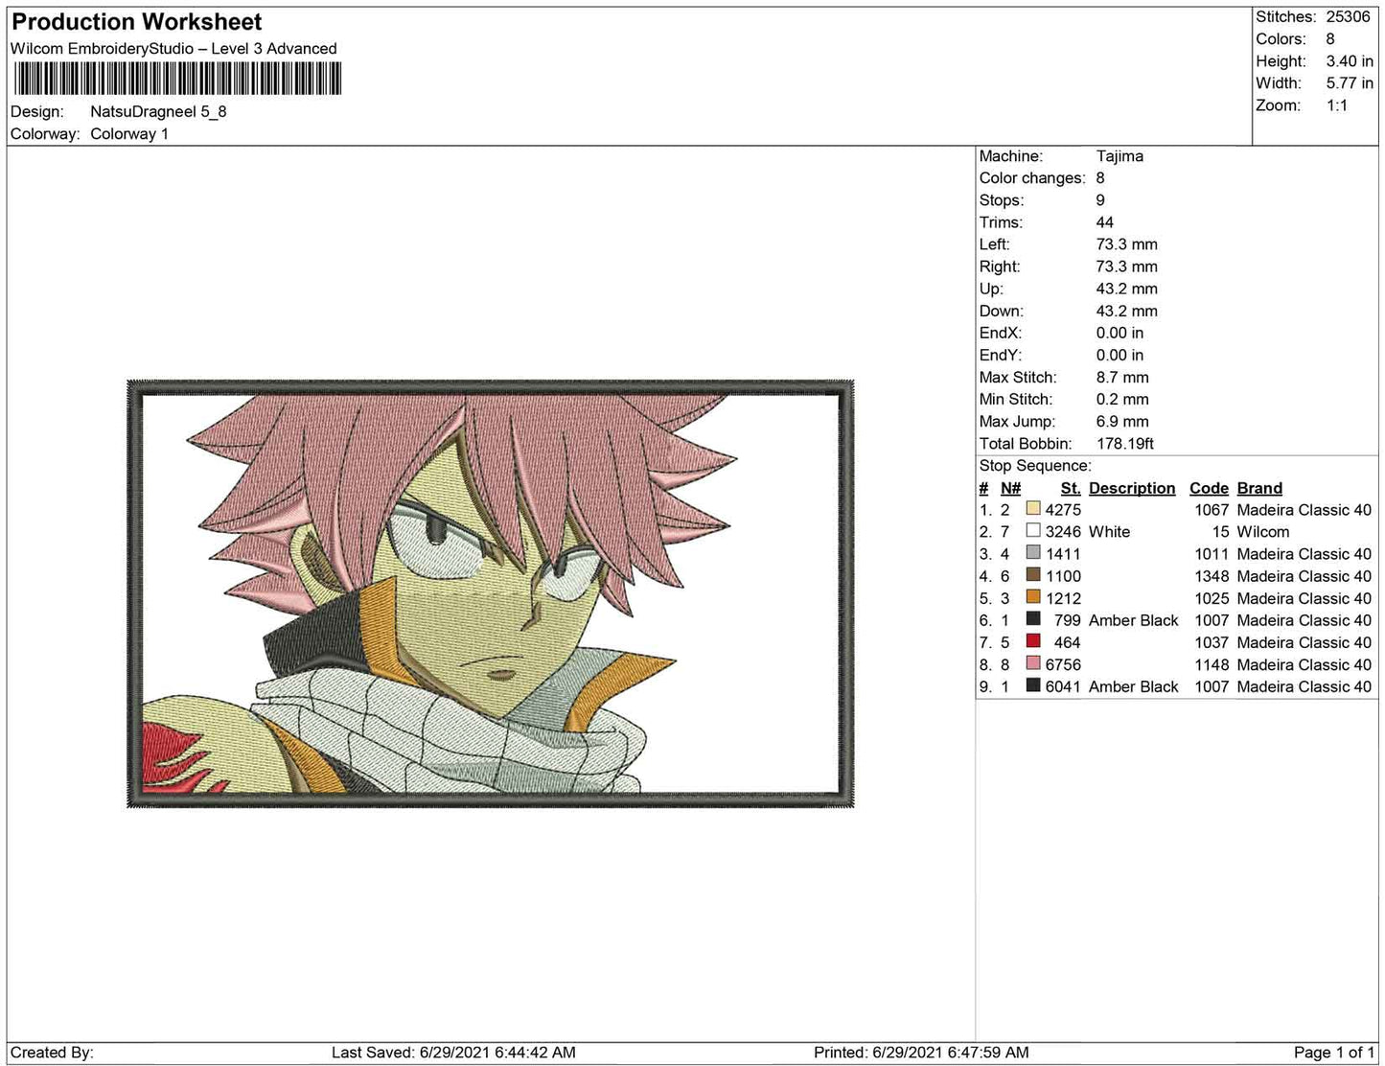Select the black swatch beside stitch count 799

(1033, 619)
